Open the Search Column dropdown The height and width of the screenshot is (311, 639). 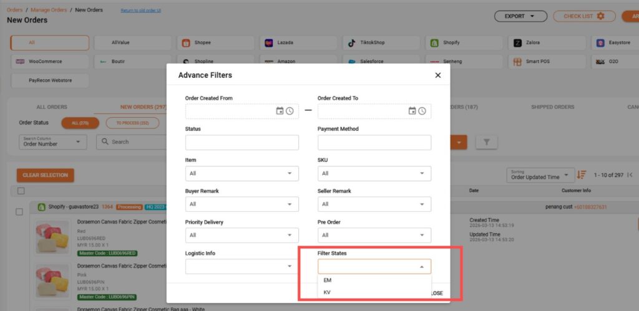[53, 142]
